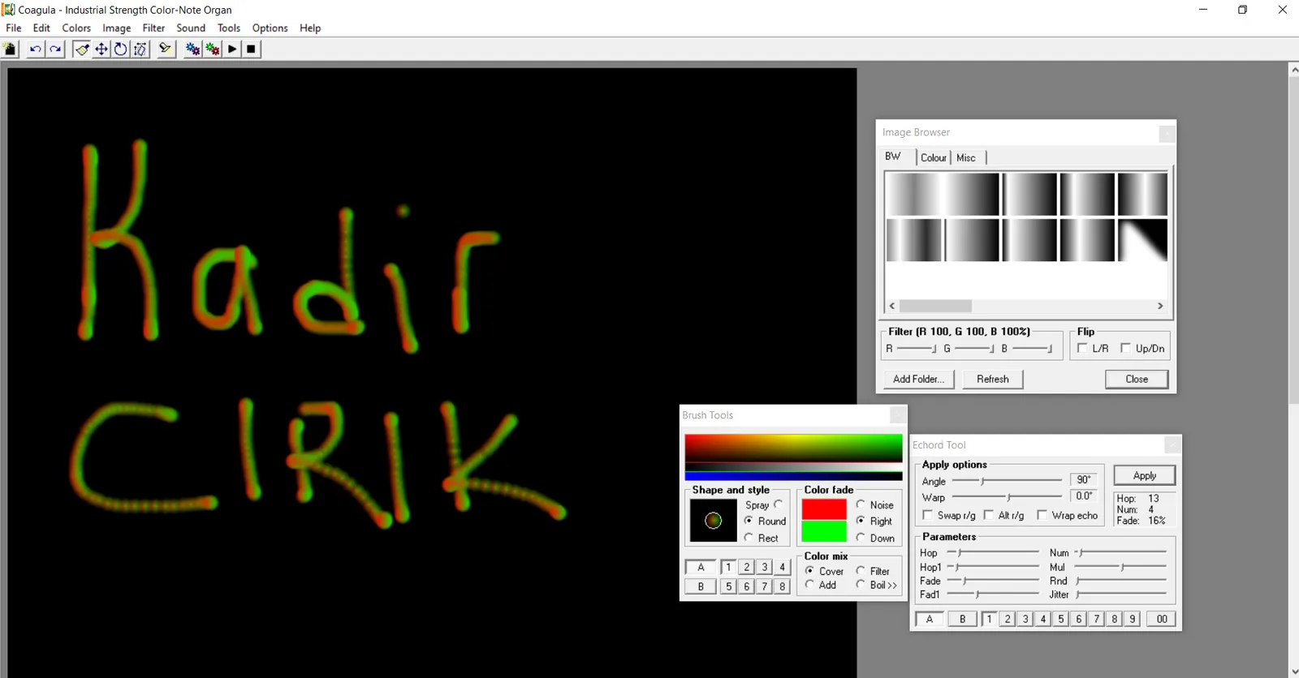Open the Sound menu
The height and width of the screenshot is (678, 1299).
(x=191, y=28)
